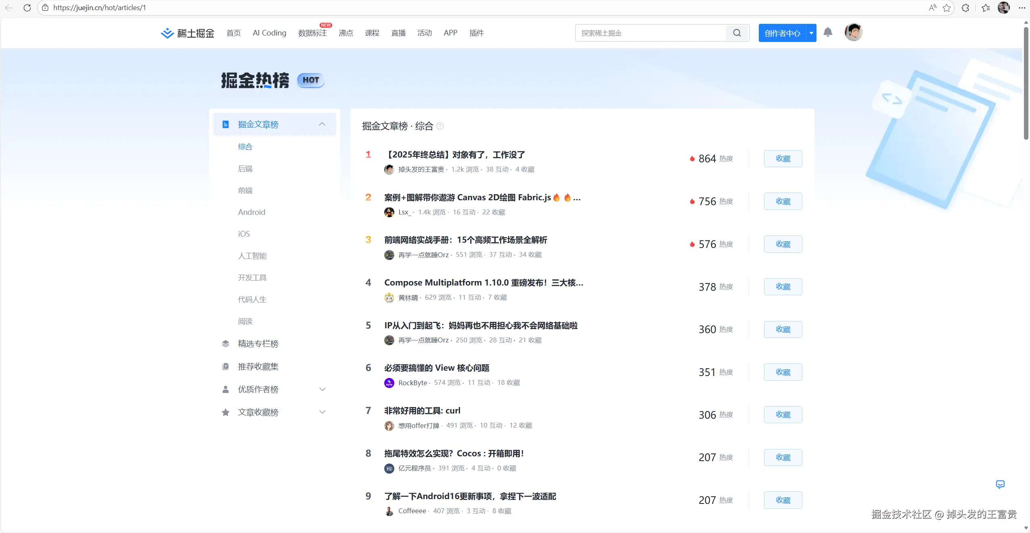Open the feedback chat bubble icon
The image size is (1030, 533).
coord(1000,484)
